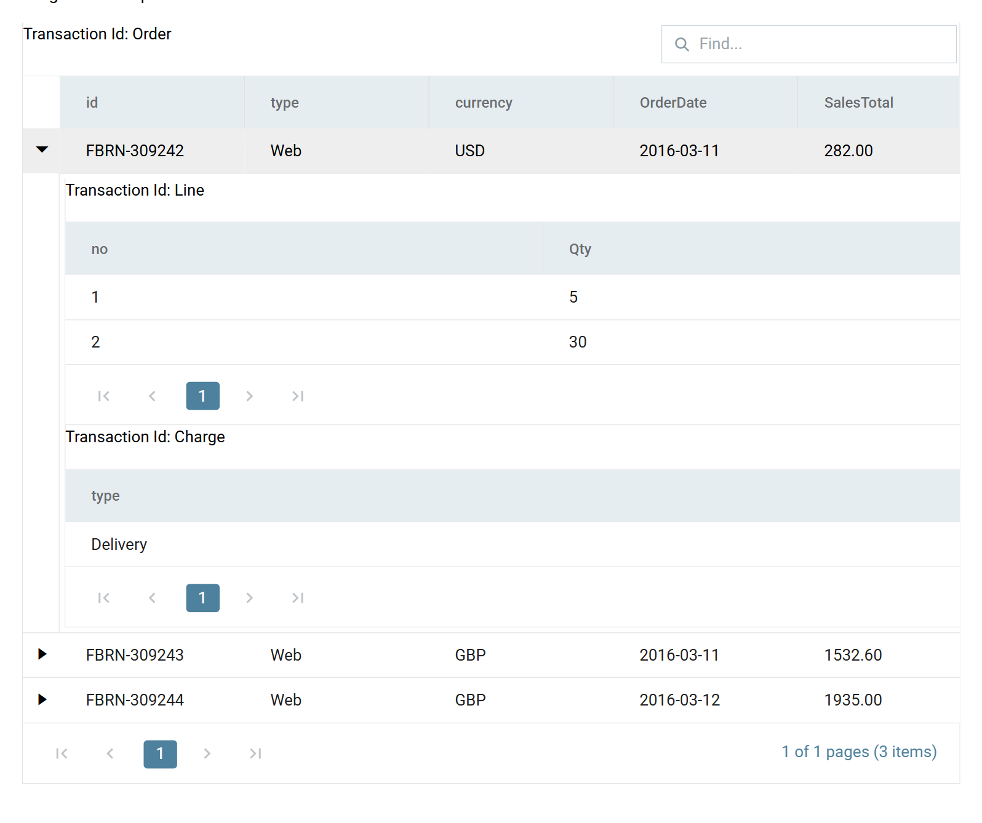Expand the FBRN-309243 order row
Viewport: 982px width, 823px height.
pyautogui.click(x=42, y=654)
